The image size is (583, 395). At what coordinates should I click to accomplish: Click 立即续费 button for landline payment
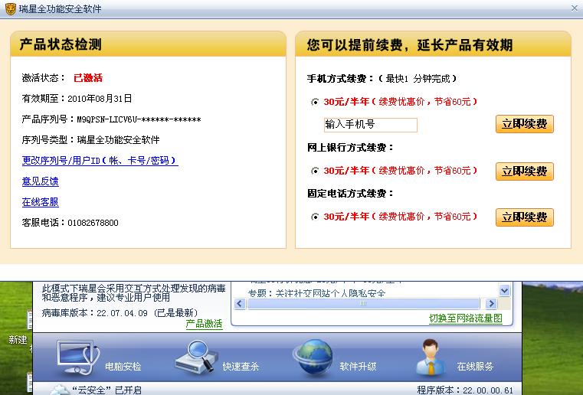pyautogui.click(x=525, y=217)
